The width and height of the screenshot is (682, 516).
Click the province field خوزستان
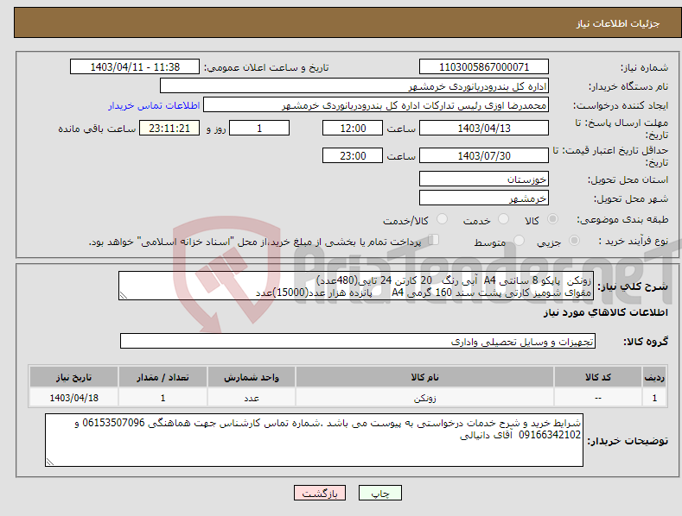point(484,179)
